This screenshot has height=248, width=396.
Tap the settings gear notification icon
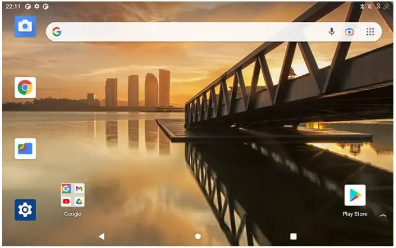[x=37, y=6]
